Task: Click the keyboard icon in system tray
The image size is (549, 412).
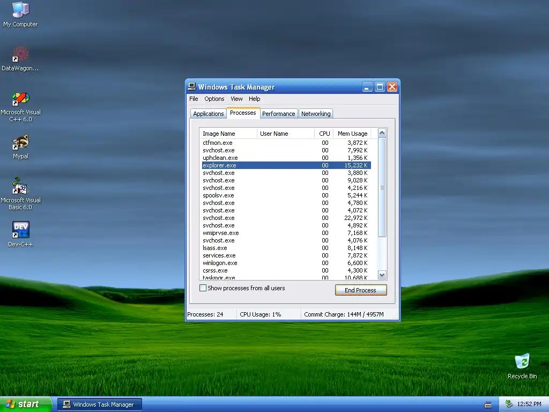Action: (488, 404)
